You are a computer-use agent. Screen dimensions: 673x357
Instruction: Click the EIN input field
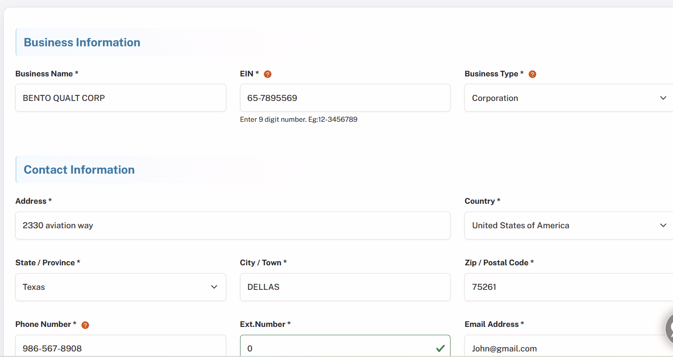(345, 98)
